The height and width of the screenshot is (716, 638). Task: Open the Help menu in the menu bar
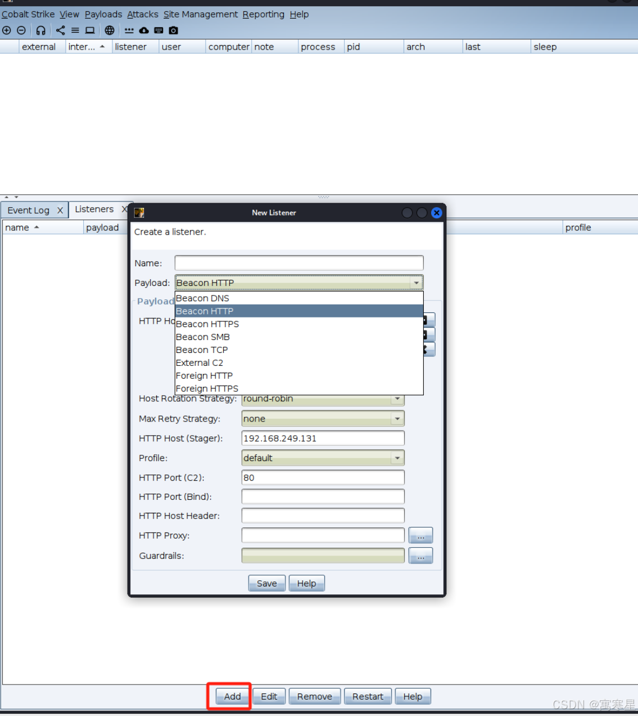pyautogui.click(x=299, y=14)
